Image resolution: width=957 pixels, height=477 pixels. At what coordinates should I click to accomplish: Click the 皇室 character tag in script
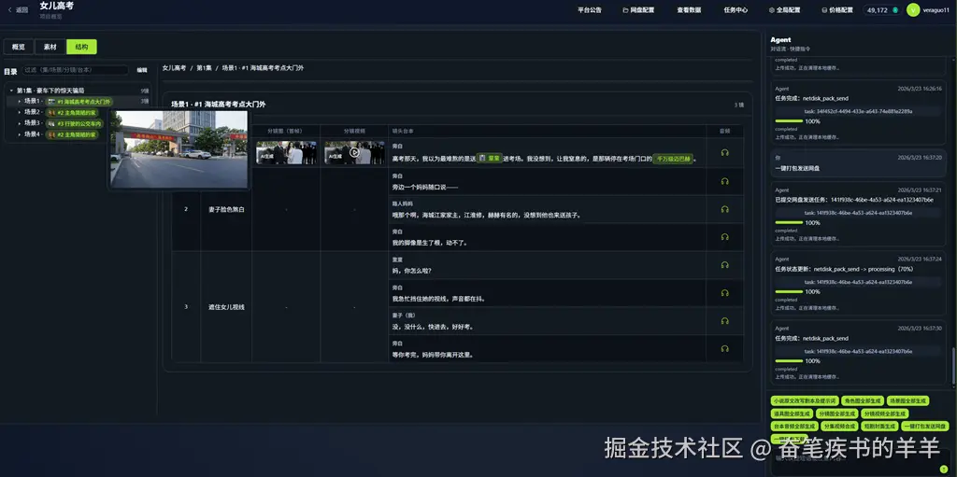pos(490,158)
